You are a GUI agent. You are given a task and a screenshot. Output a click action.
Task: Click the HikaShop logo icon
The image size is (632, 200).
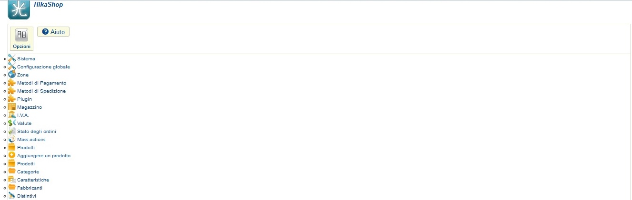pos(19,10)
